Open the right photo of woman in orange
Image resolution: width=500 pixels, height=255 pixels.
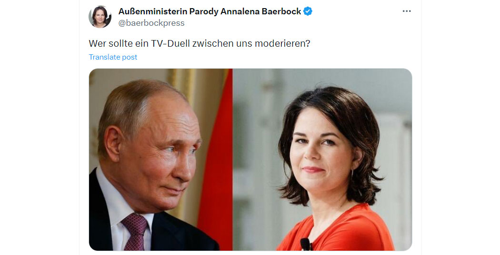coord(322,160)
